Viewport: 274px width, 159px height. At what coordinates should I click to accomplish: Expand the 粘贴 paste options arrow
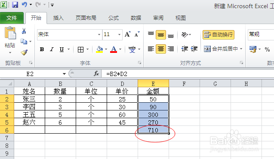[x=10, y=52]
